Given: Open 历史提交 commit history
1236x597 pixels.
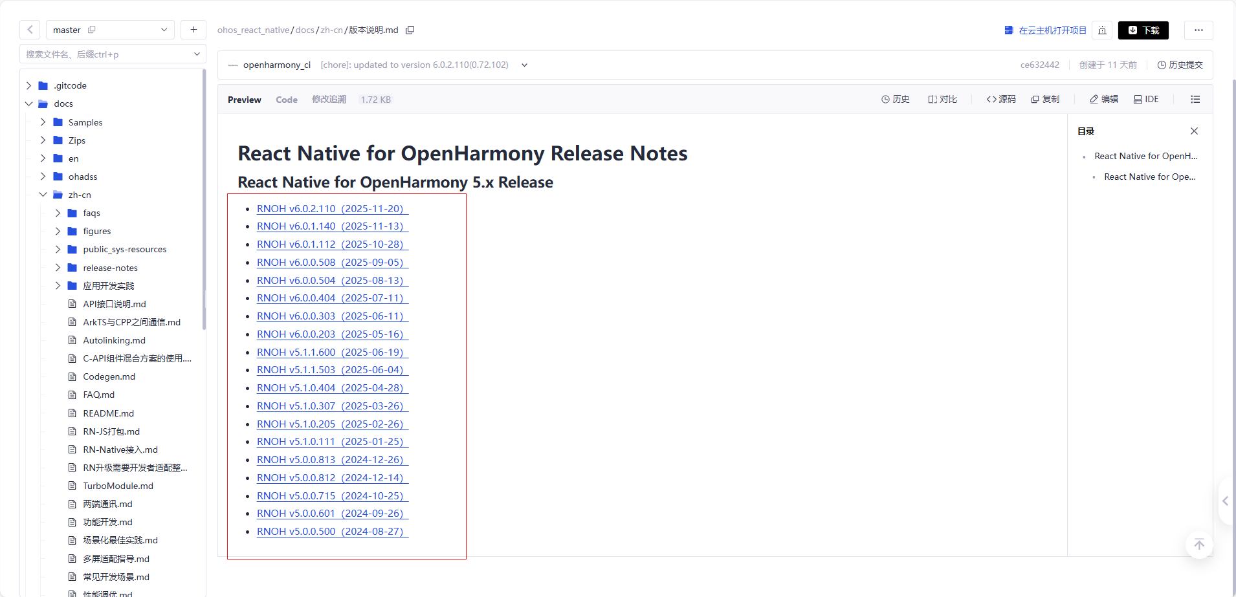Looking at the screenshot, I should (x=1180, y=65).
